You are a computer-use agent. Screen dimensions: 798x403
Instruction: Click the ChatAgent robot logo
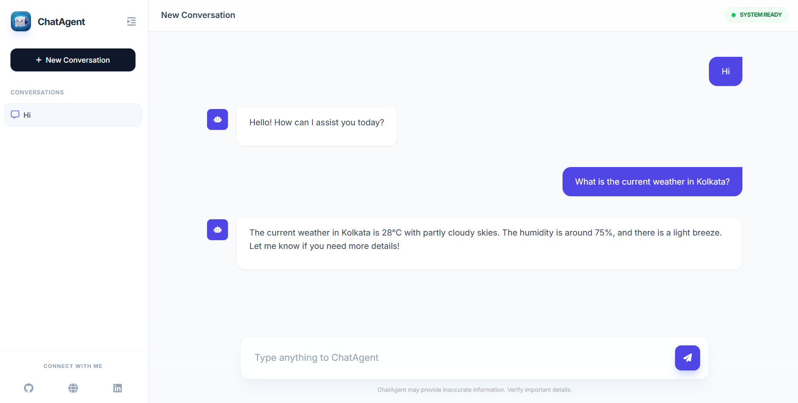tap(20, 21)
